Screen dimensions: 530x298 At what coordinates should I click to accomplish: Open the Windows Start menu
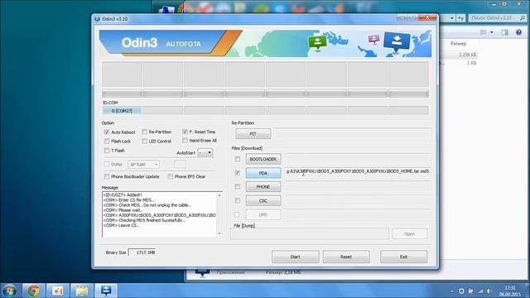(9, 291)
